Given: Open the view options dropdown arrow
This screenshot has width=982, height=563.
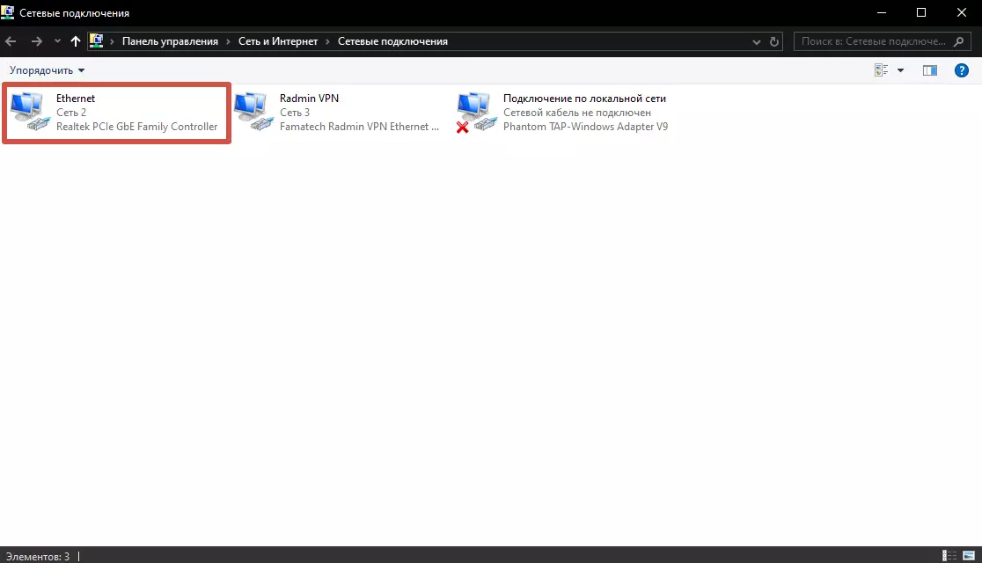Looking at the screenshot, I should (900, 70).
